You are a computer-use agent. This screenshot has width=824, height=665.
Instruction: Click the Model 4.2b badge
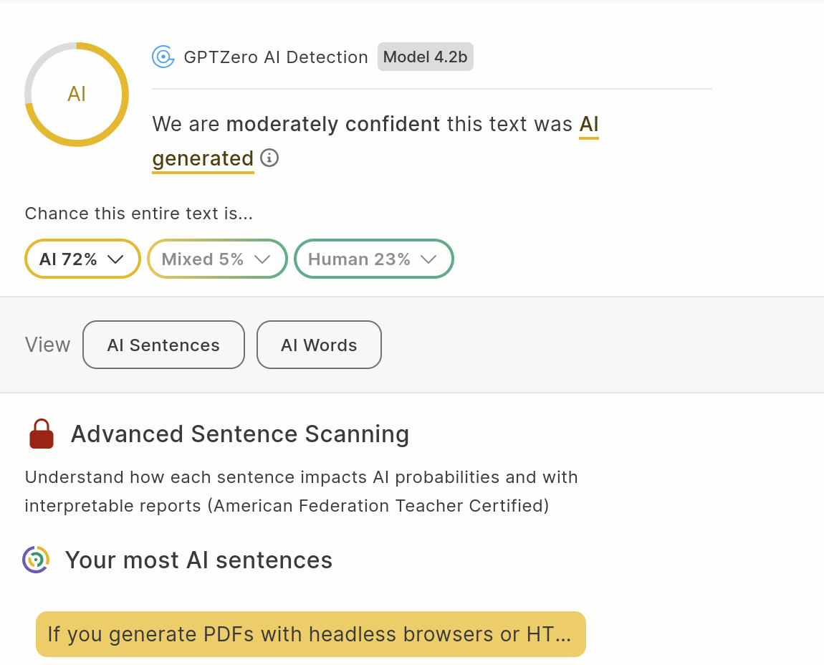tap(425, 57)
